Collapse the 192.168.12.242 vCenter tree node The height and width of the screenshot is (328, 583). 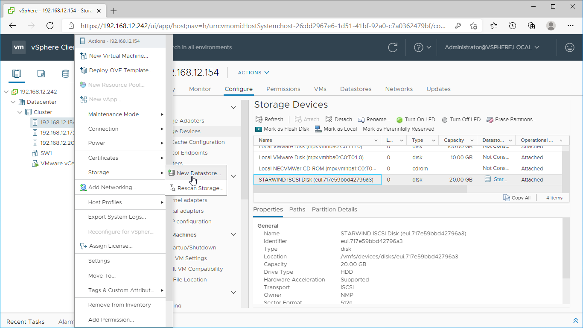pos(6,91)
